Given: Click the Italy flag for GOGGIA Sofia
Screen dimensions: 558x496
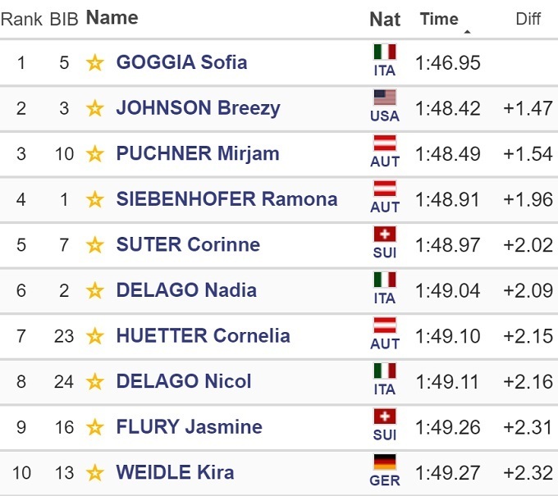Looking at the screenshot, I should [385, 52].
